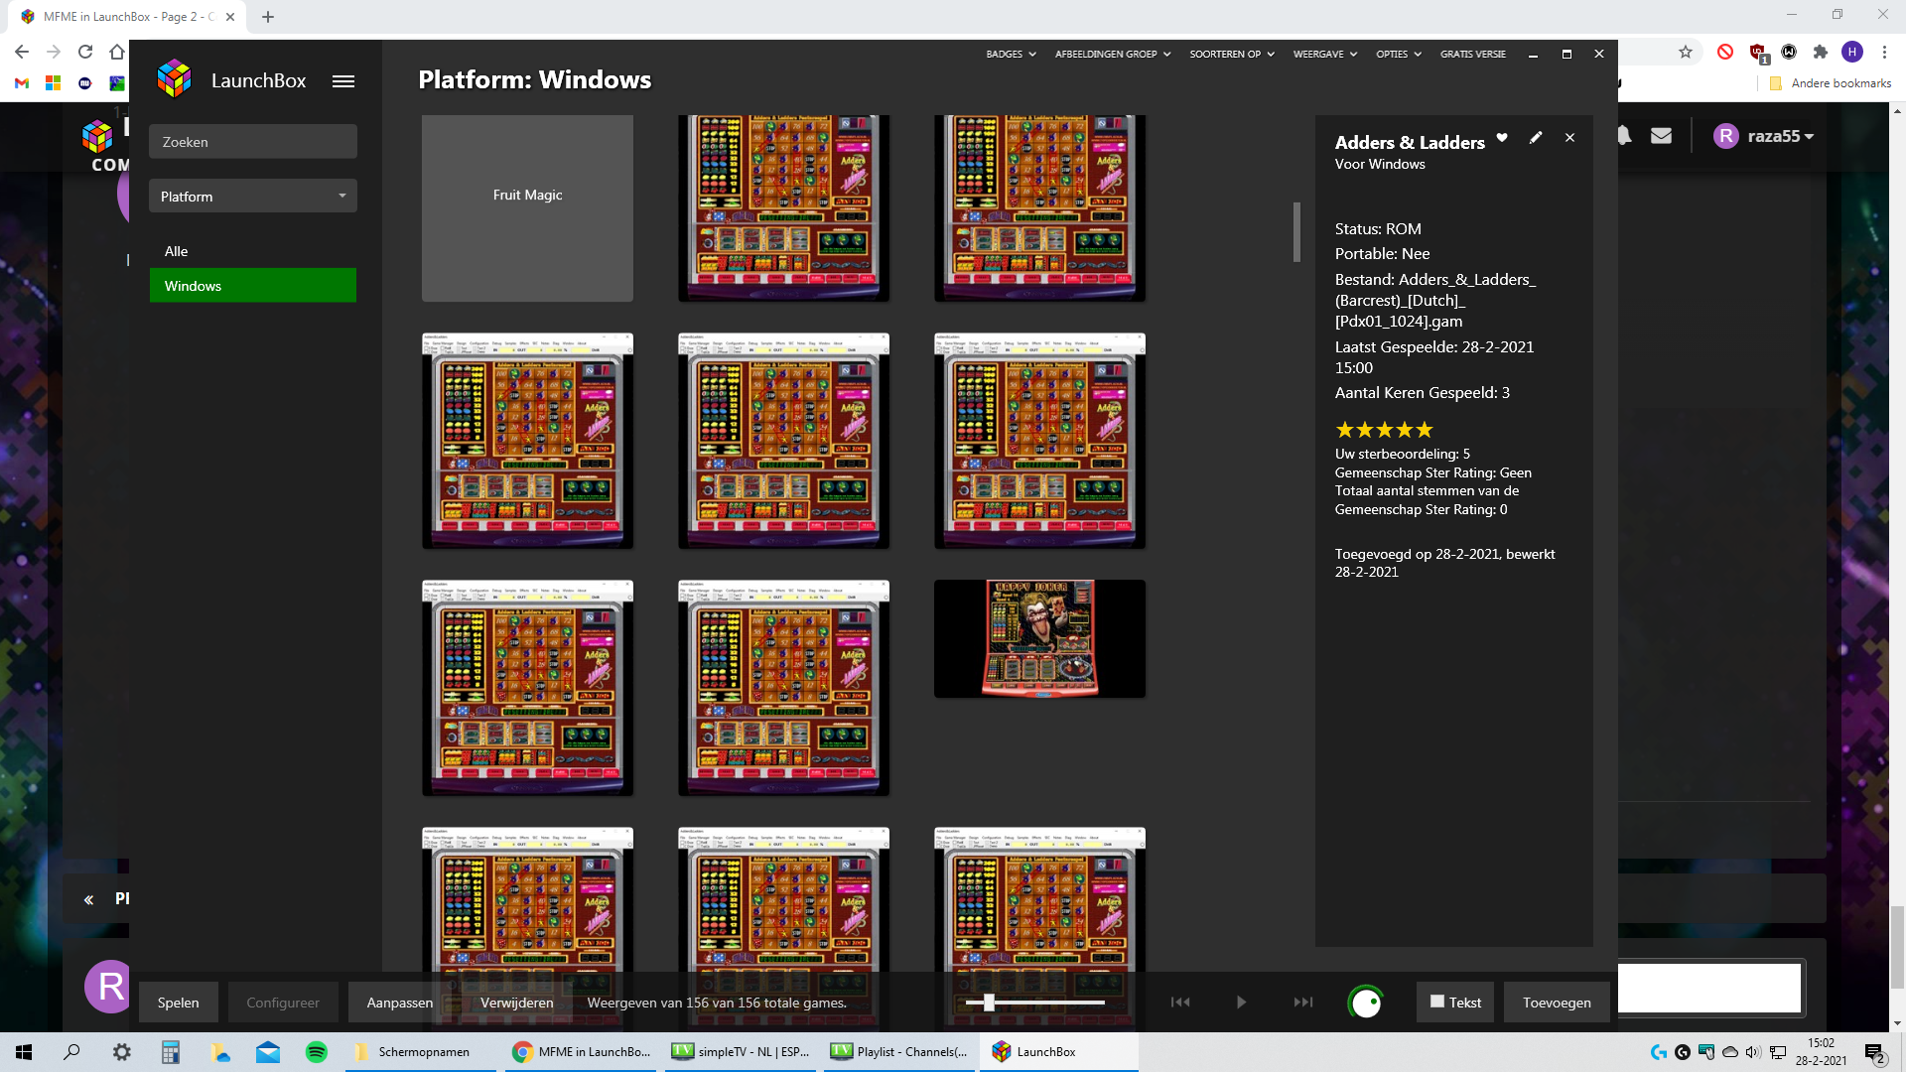The height and width of the screenshot is (1072, 1906).
Task: Open uBlock Origin extension icon
Action: [x=1758, y=53]
